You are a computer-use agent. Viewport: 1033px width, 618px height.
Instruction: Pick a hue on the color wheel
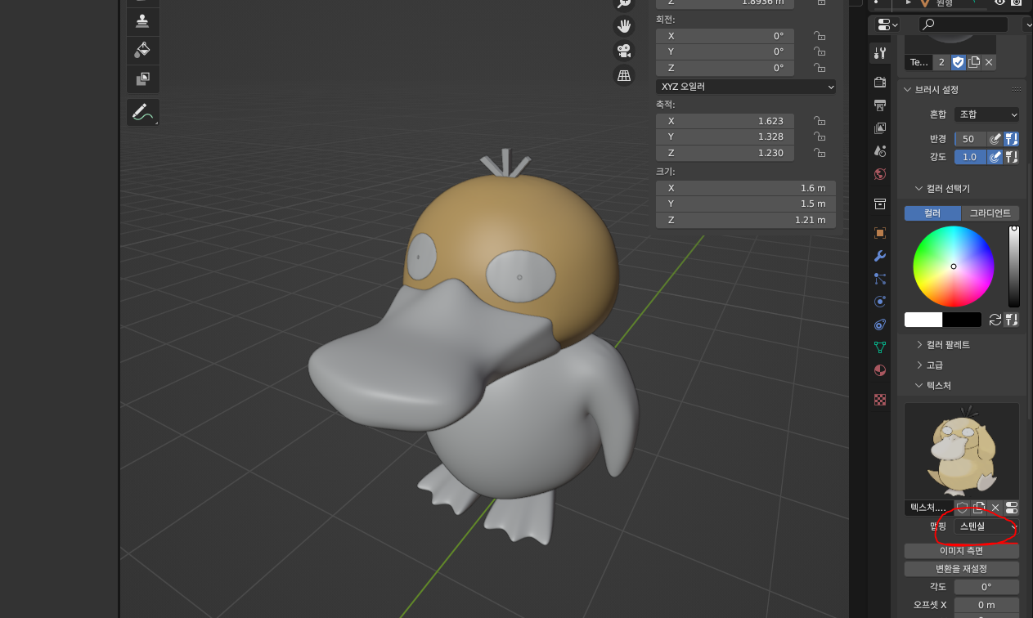point(954,266)
